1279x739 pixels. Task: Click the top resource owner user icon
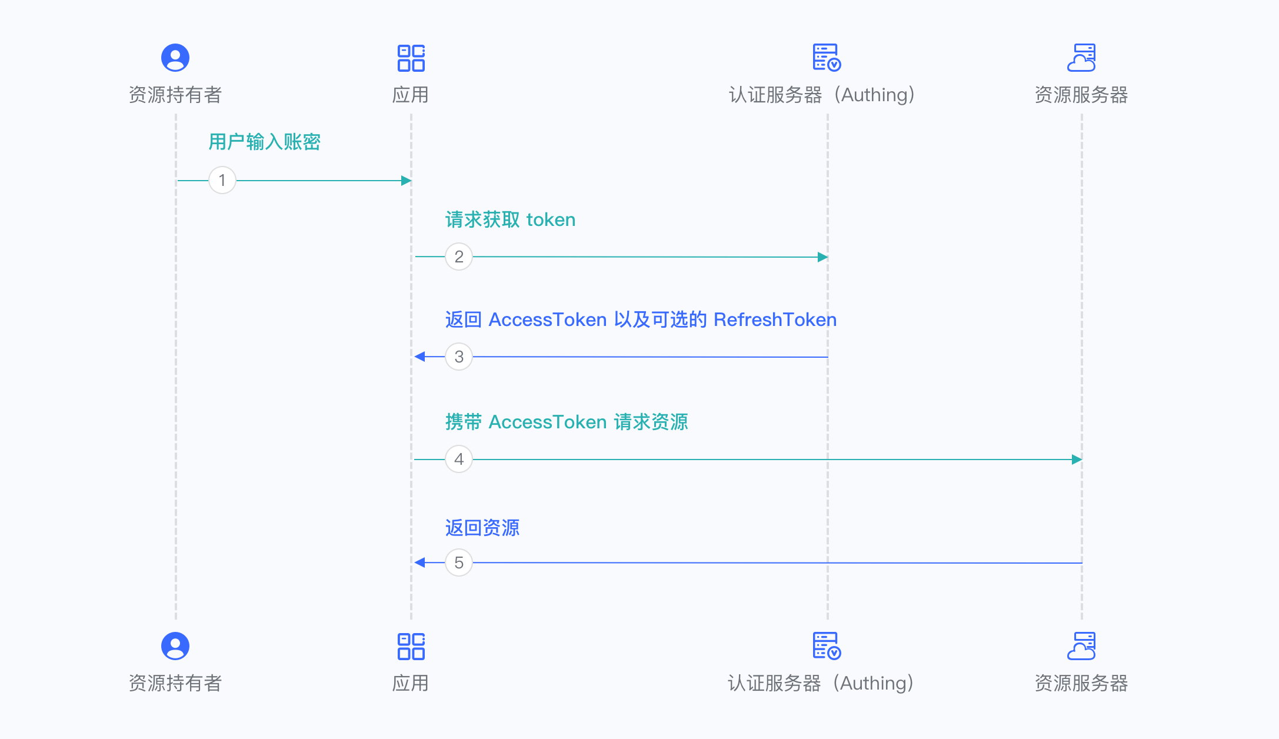pos(175,58)
